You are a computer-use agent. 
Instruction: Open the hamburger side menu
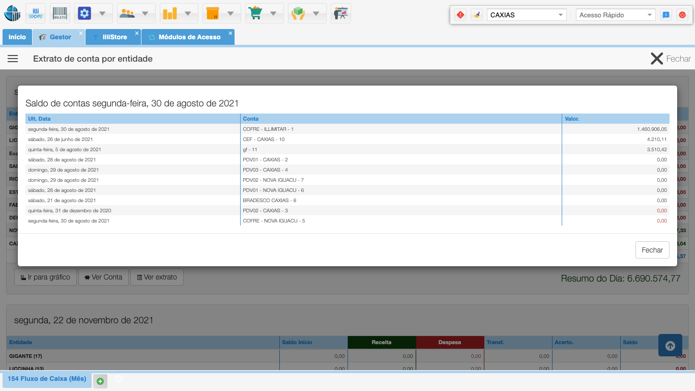click(x=13, y=59)
